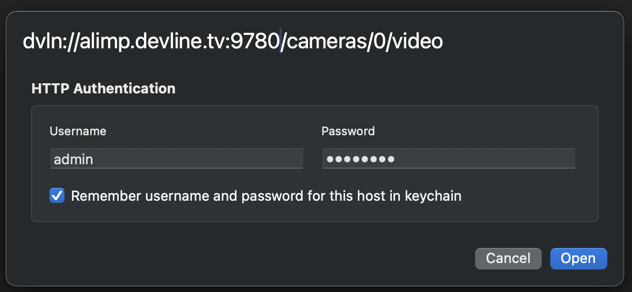Viewport: 632px width, 292px height.
Task: Click the masked password dots
Action: (360, 159)
